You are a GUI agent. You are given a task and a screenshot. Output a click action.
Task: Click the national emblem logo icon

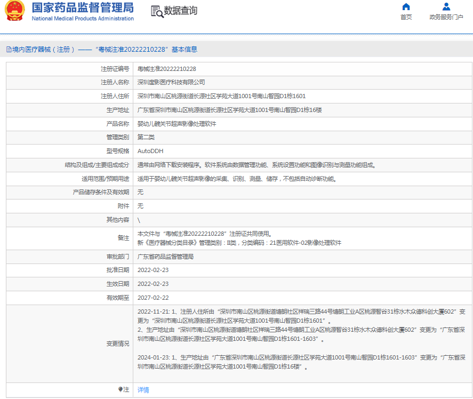click(14, 11)
